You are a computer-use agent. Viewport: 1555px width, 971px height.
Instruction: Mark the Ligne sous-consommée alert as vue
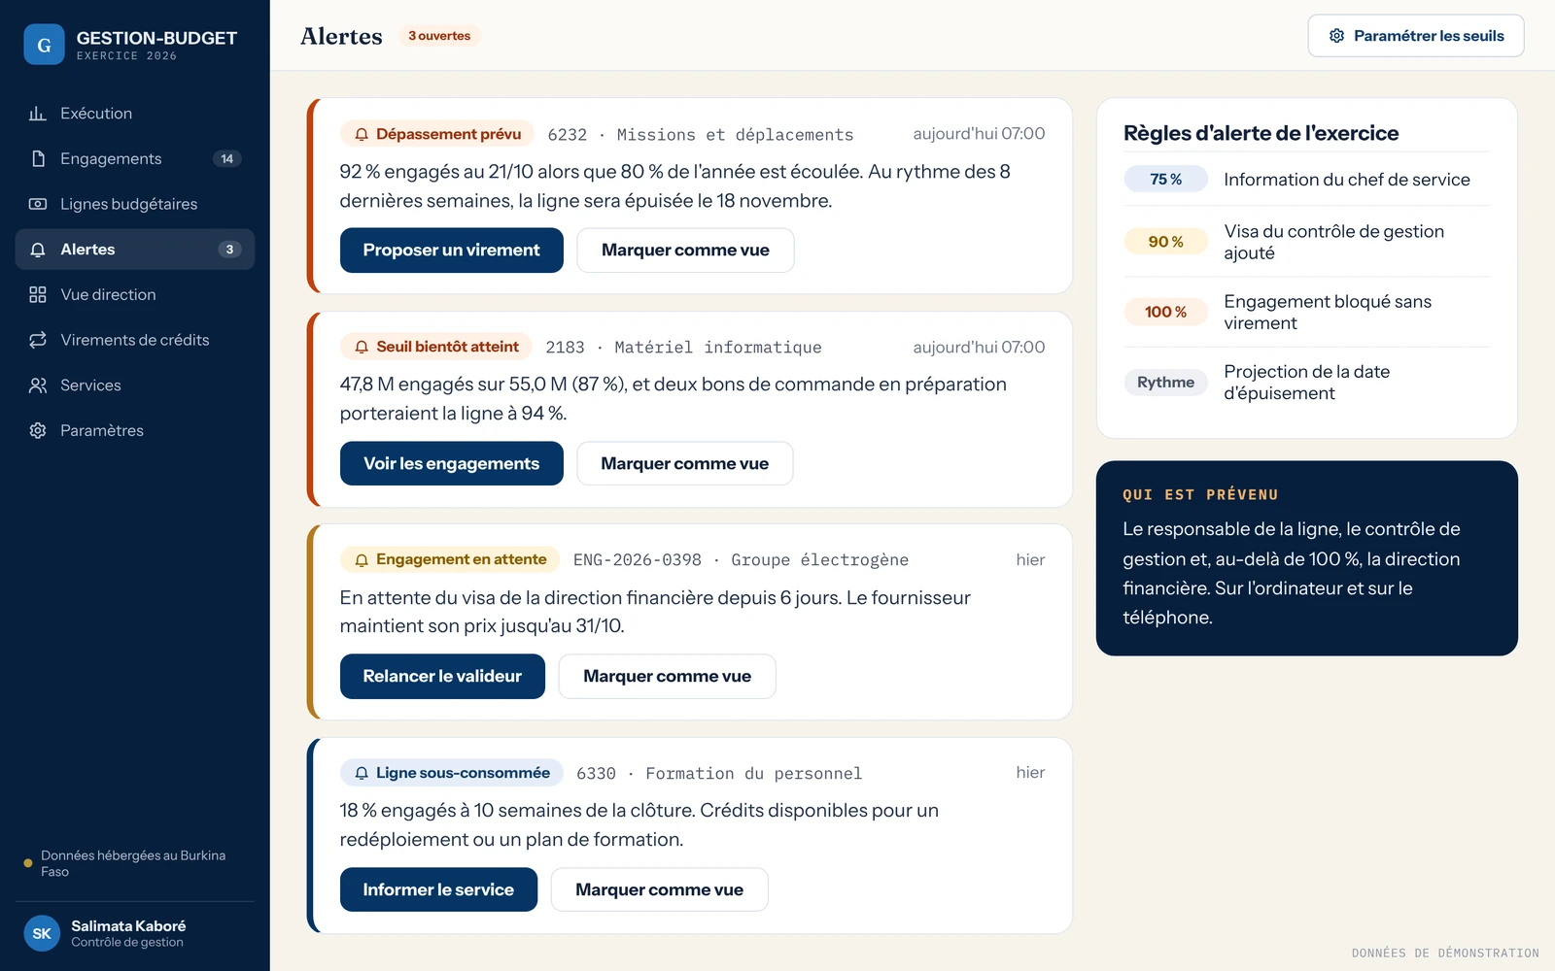[660, 889]
